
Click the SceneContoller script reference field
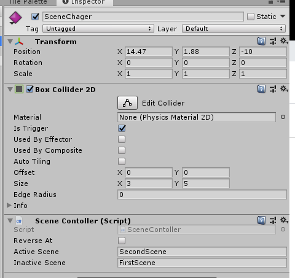tap(197, 230)
